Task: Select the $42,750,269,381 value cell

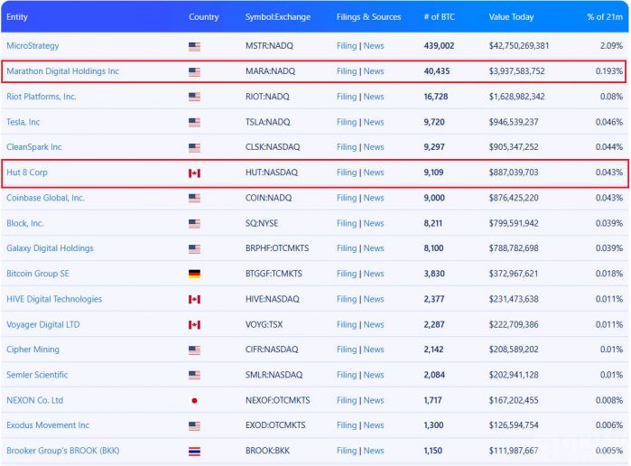Action: click(x=519, y=46)
